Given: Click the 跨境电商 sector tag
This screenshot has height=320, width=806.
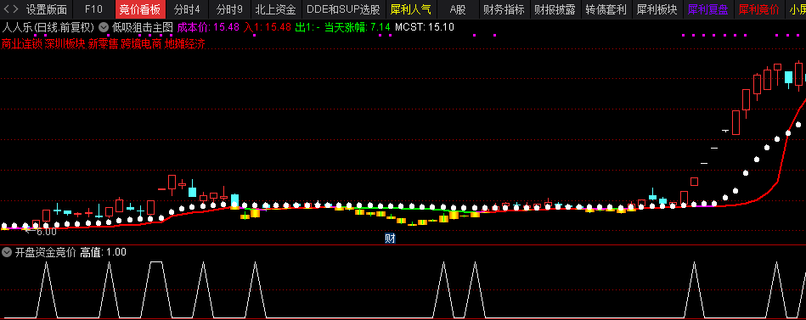Looking at the screenshot, I should 141,44.
